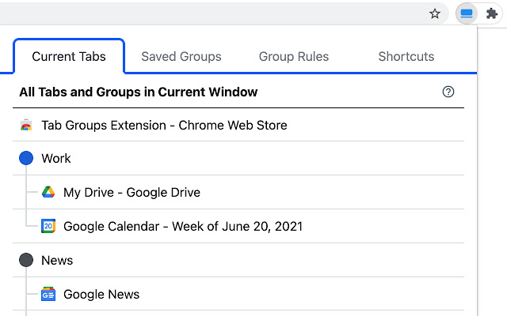Select Tab Groups Extension - Chrome Web Store
This screenshot has height=316, width=507.
[x=164, y=125]
